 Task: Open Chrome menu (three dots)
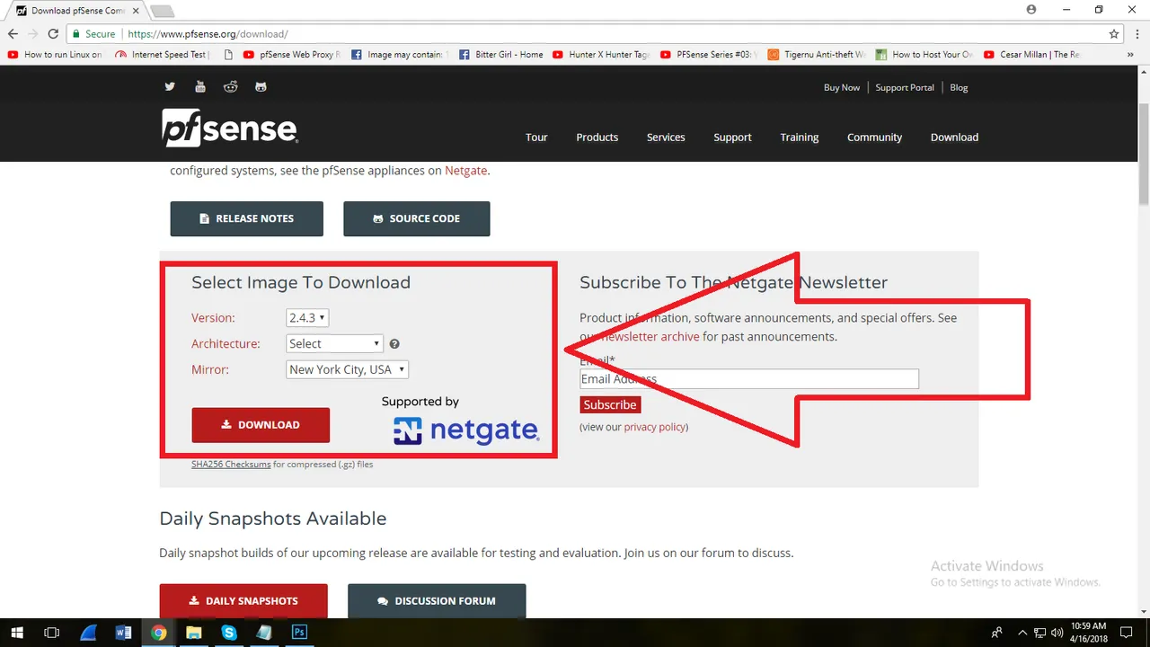1137,34
